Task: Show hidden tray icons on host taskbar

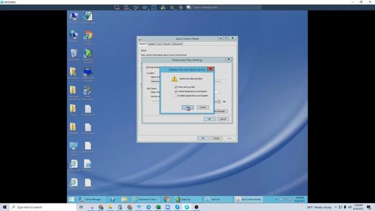Action: (x=336, y=207)
